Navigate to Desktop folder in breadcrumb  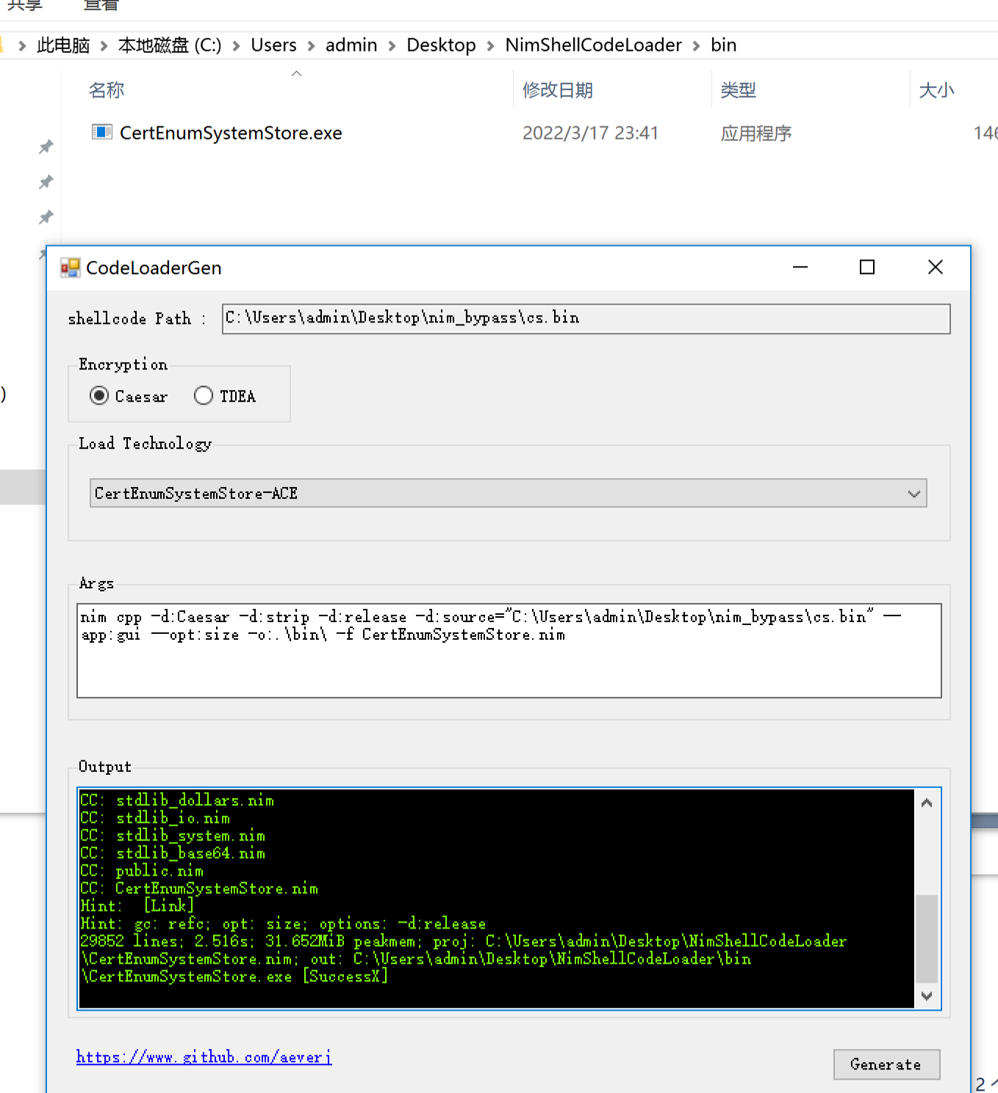point(441,46)
